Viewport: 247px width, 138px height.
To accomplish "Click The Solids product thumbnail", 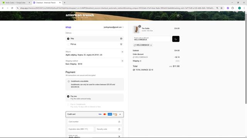I will [x=136, y=30].
